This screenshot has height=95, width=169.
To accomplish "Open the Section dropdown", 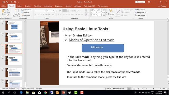I will [26, 15].
